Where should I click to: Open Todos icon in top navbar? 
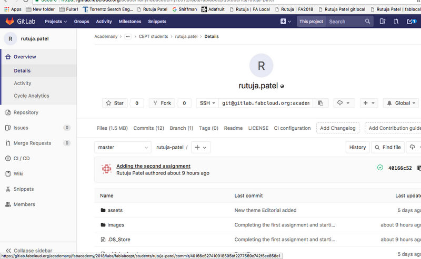pyautogui.click(x=412, y=21)
